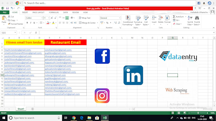Click the Paste clipboard icon

tap(4, 18)
